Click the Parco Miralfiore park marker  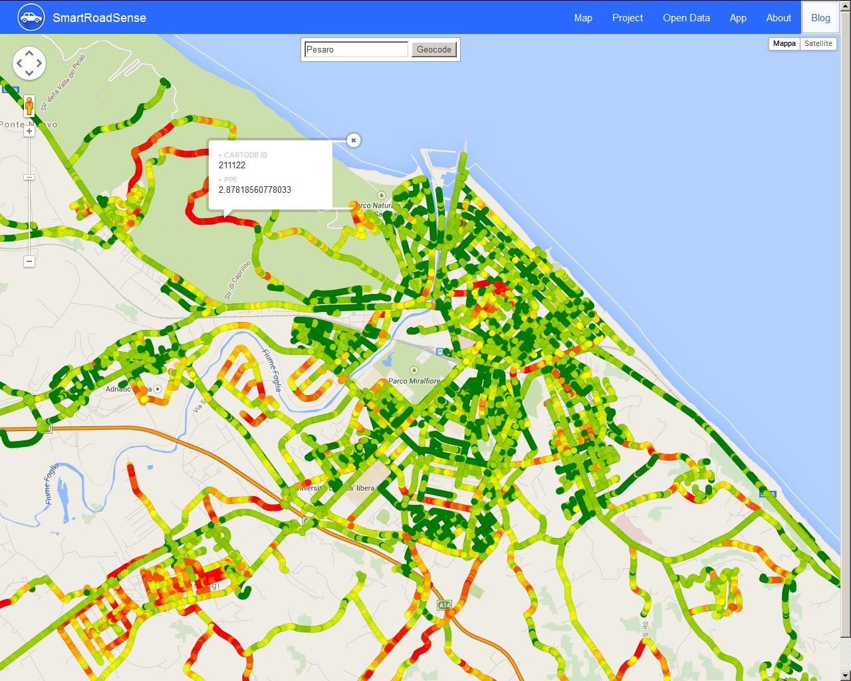point(414,370)
